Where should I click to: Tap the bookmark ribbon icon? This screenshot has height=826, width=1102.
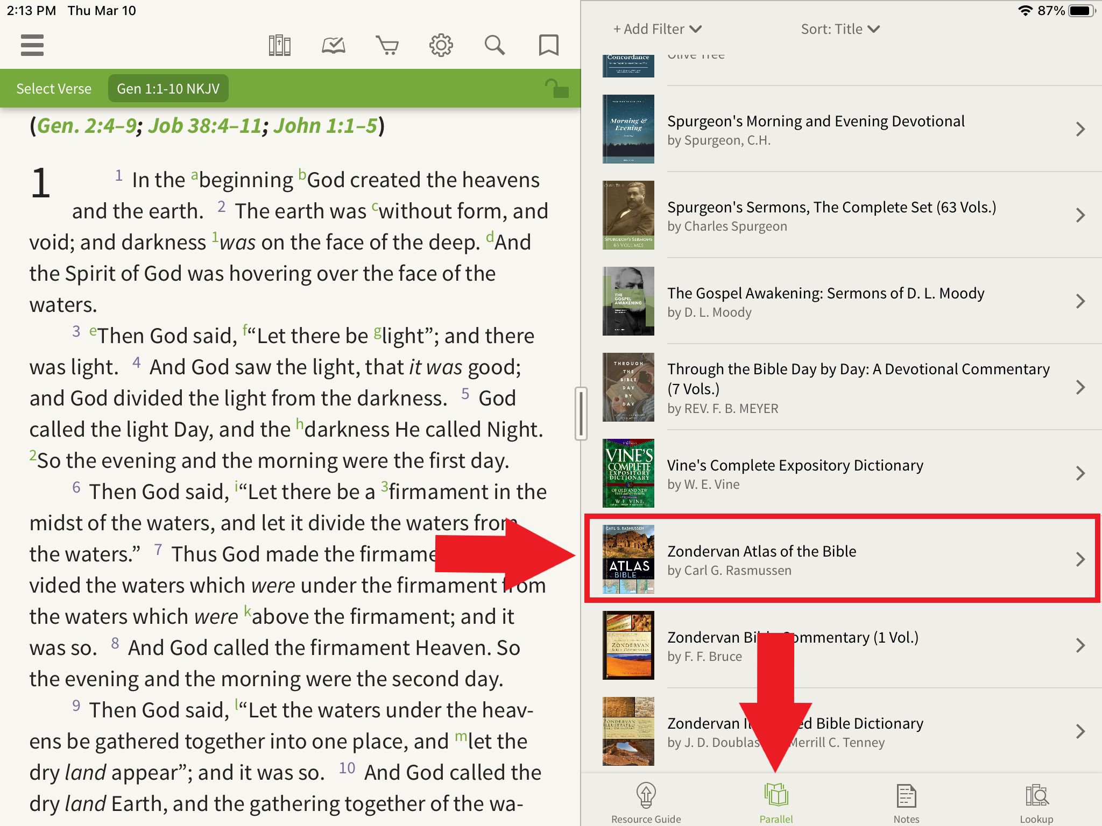tap(549, 45)
